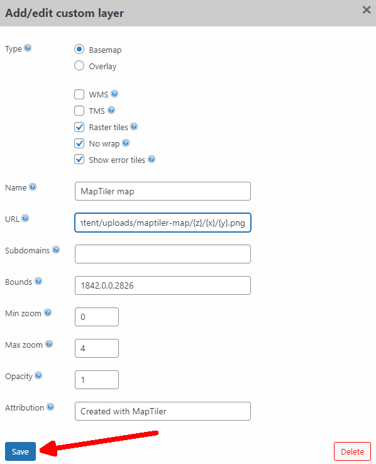The width and height of the screenshot is (376, 464).
Task: Focus the Subdomains text field
Action: click(163, 254)
